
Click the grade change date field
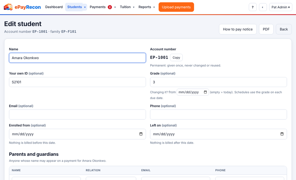coord(193,92)
